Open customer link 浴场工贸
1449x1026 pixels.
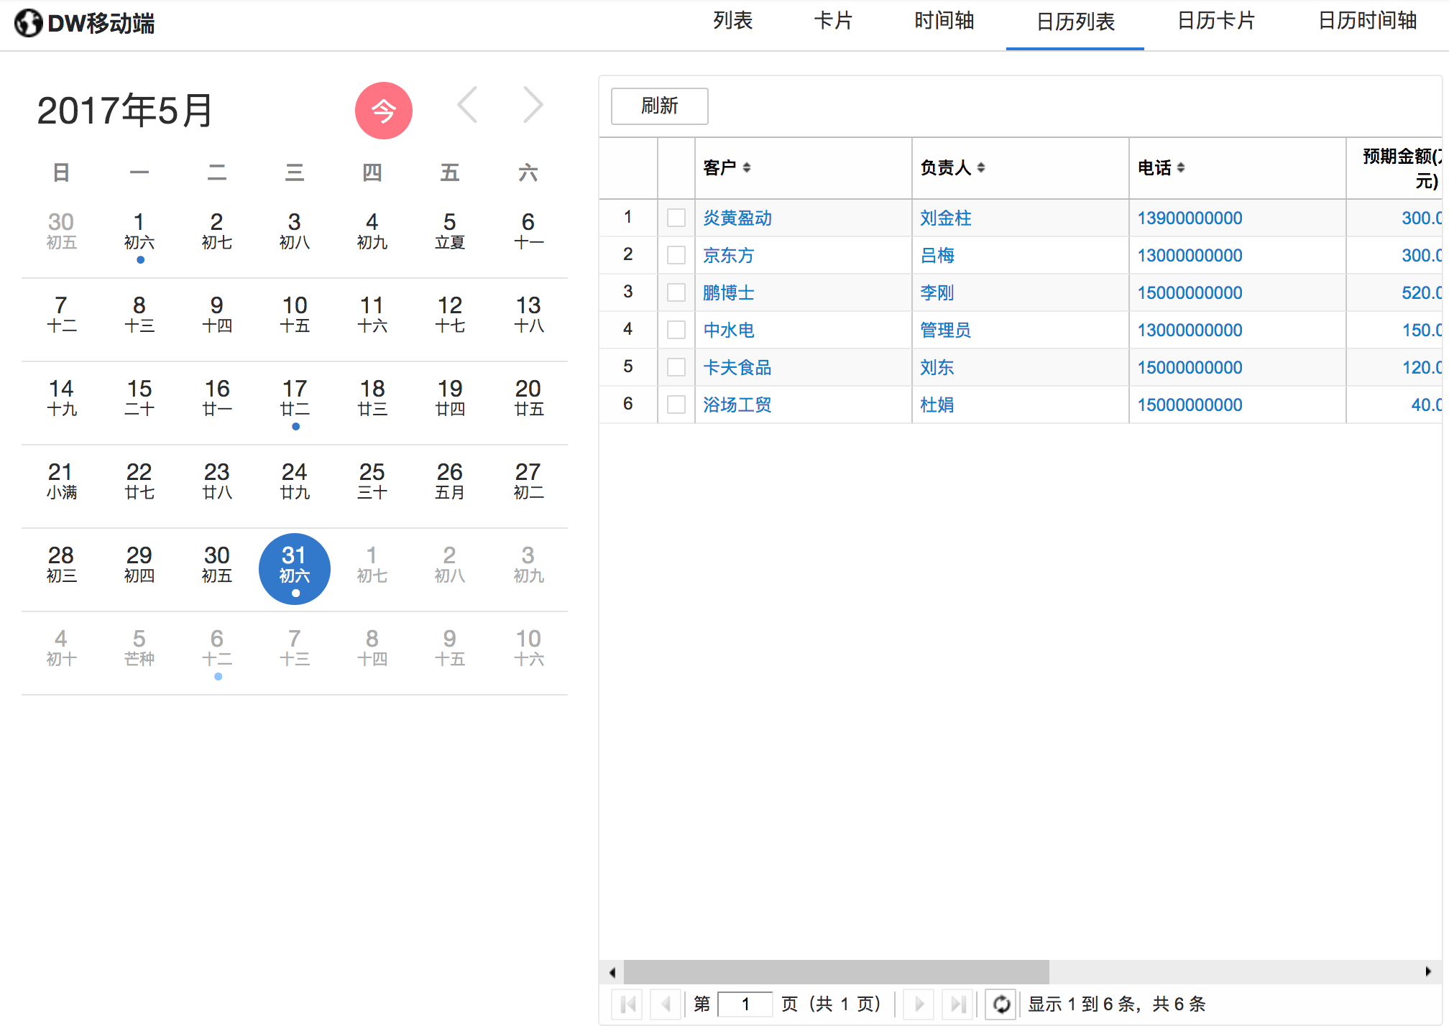[737, 405]
